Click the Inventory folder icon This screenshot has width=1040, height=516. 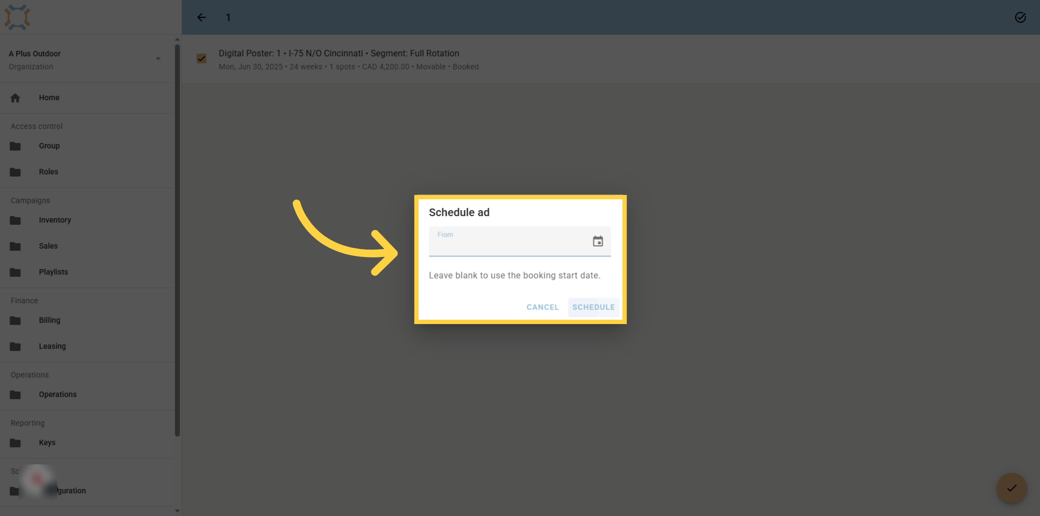coord(15,220)
